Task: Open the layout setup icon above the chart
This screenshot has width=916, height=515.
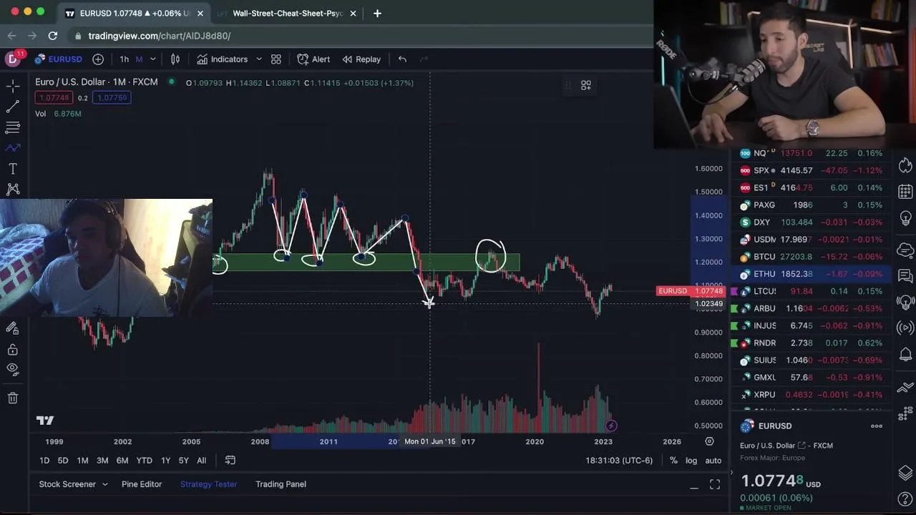Action: click(585, 85)
